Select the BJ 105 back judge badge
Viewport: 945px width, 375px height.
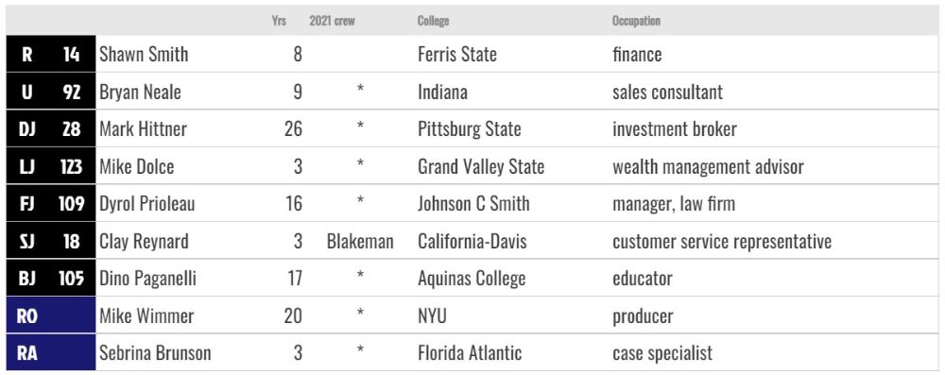tap(51, 279)
